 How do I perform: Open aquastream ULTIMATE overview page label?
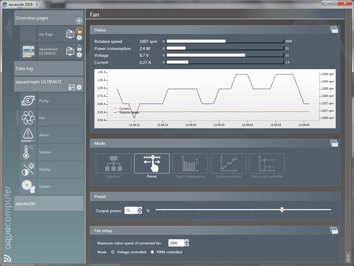[x=48, y=51]
